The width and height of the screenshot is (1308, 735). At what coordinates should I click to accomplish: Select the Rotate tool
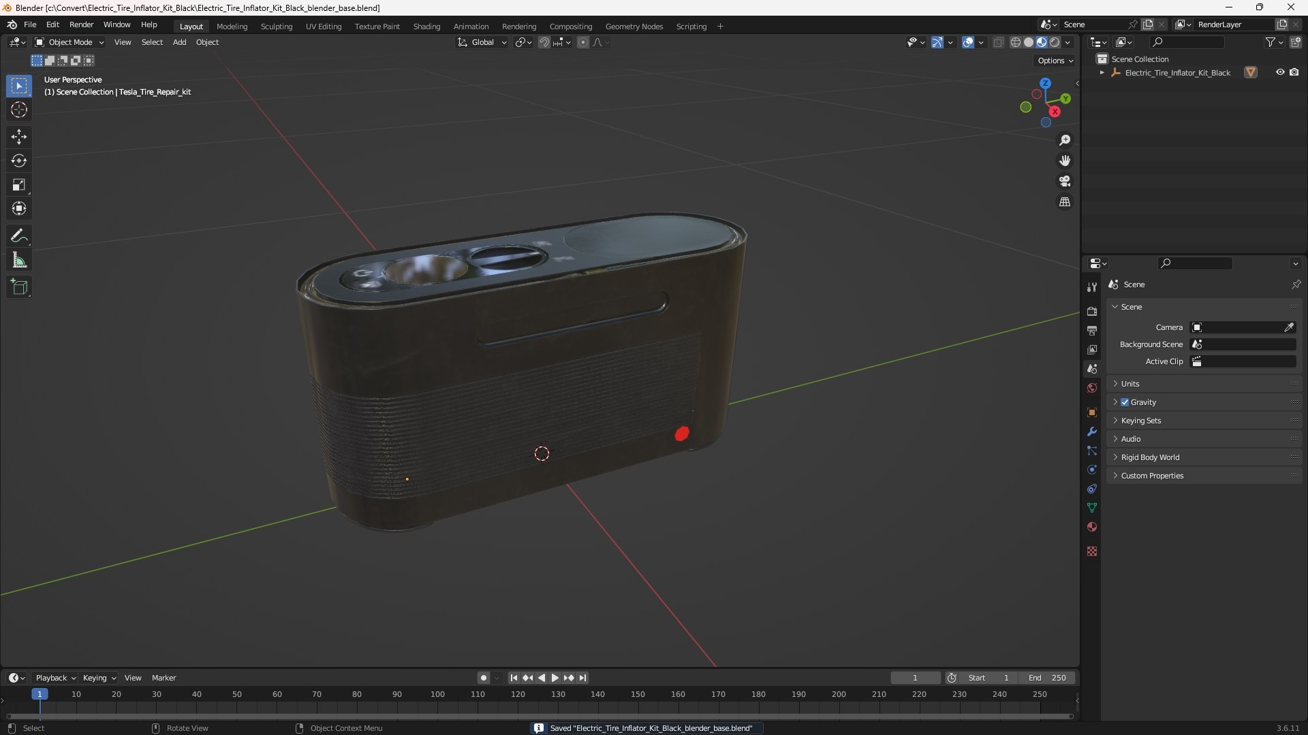pos(18,161)
